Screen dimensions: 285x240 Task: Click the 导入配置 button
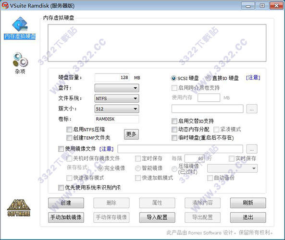pyautogui.click(x=157, y=217)
